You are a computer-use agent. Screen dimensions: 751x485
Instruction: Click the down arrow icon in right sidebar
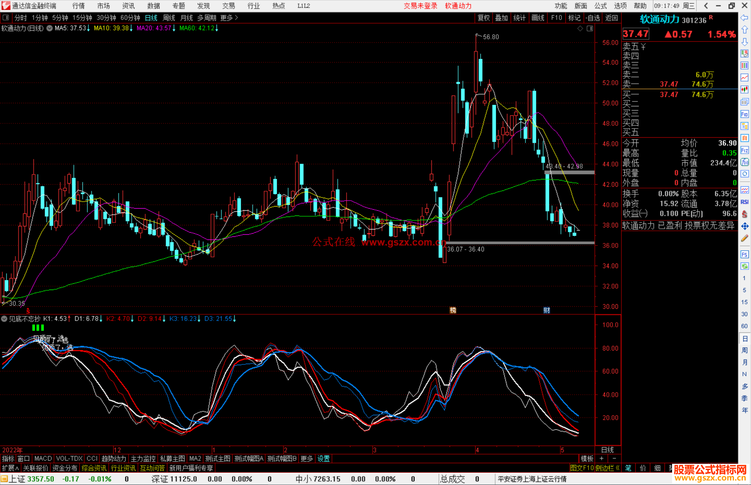click(744, 42)
